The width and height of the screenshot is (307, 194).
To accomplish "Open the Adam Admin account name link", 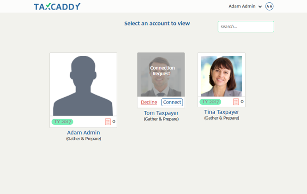I will [84, 133].
